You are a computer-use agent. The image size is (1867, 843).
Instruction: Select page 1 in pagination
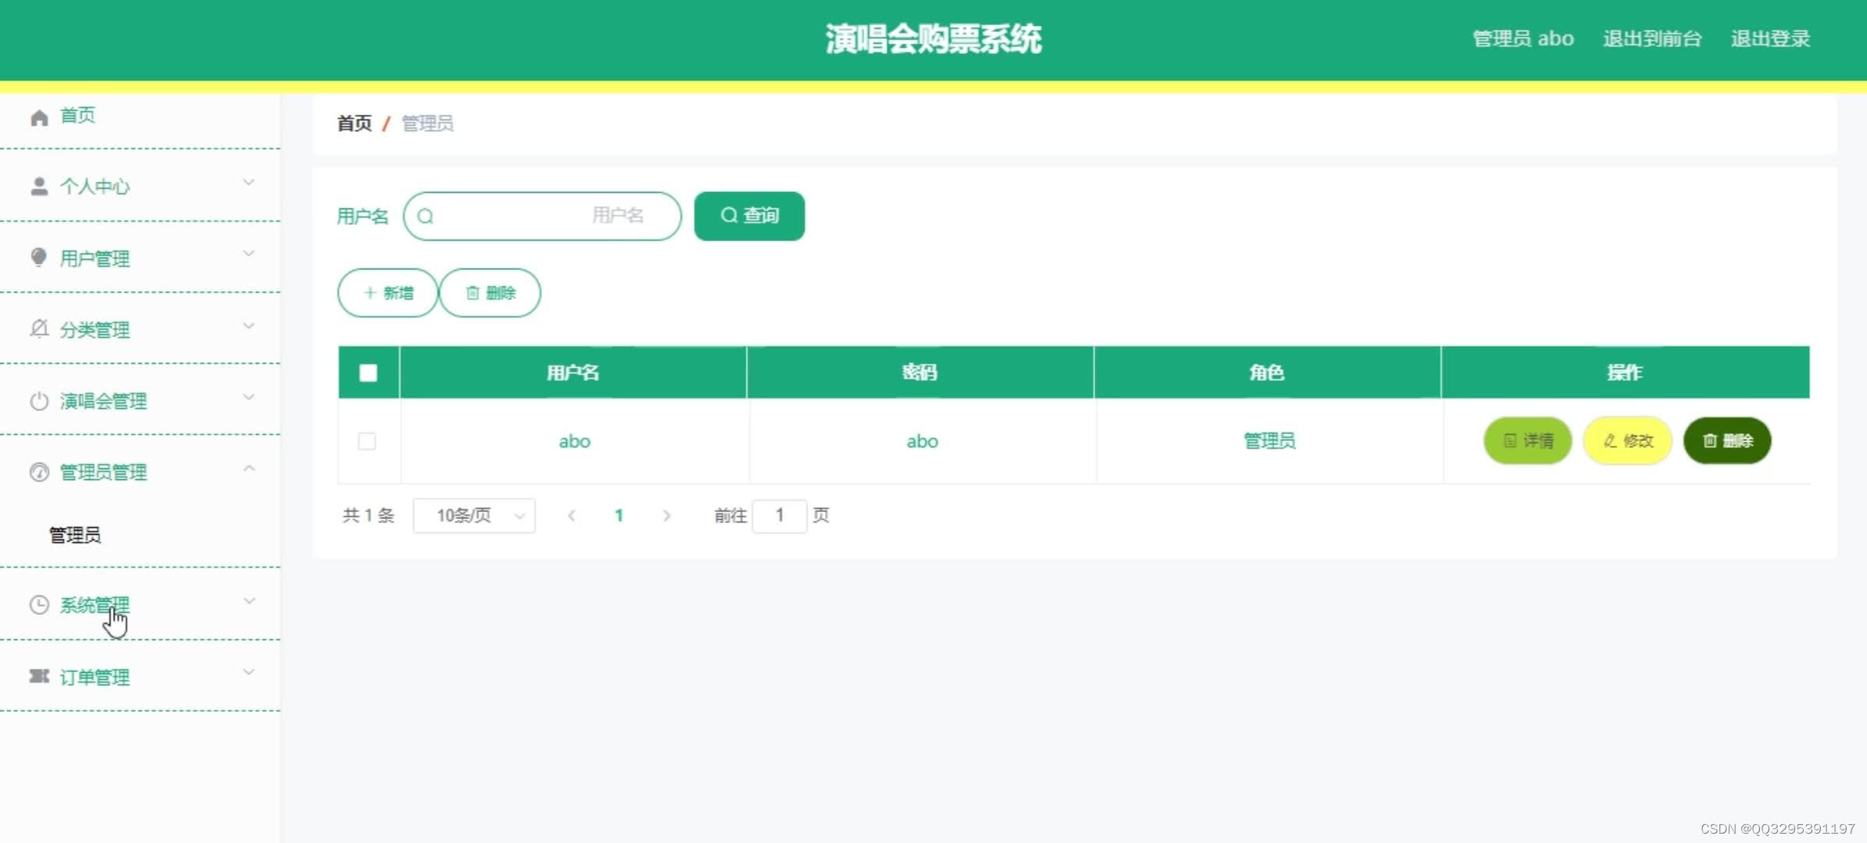click(619, 516)
